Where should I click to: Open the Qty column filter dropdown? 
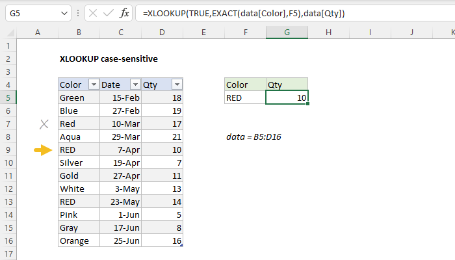pos(177,84)
